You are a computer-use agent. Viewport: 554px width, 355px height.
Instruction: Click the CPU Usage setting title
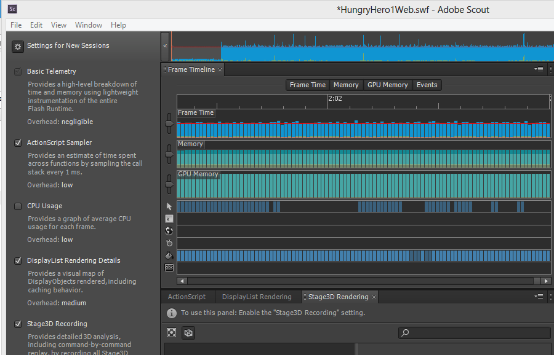click(x=44, y=206)
